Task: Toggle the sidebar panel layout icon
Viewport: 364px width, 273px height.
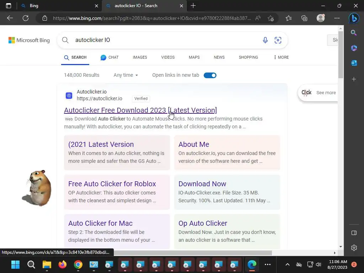Action: pyautogui.click(x=354, y=233)
